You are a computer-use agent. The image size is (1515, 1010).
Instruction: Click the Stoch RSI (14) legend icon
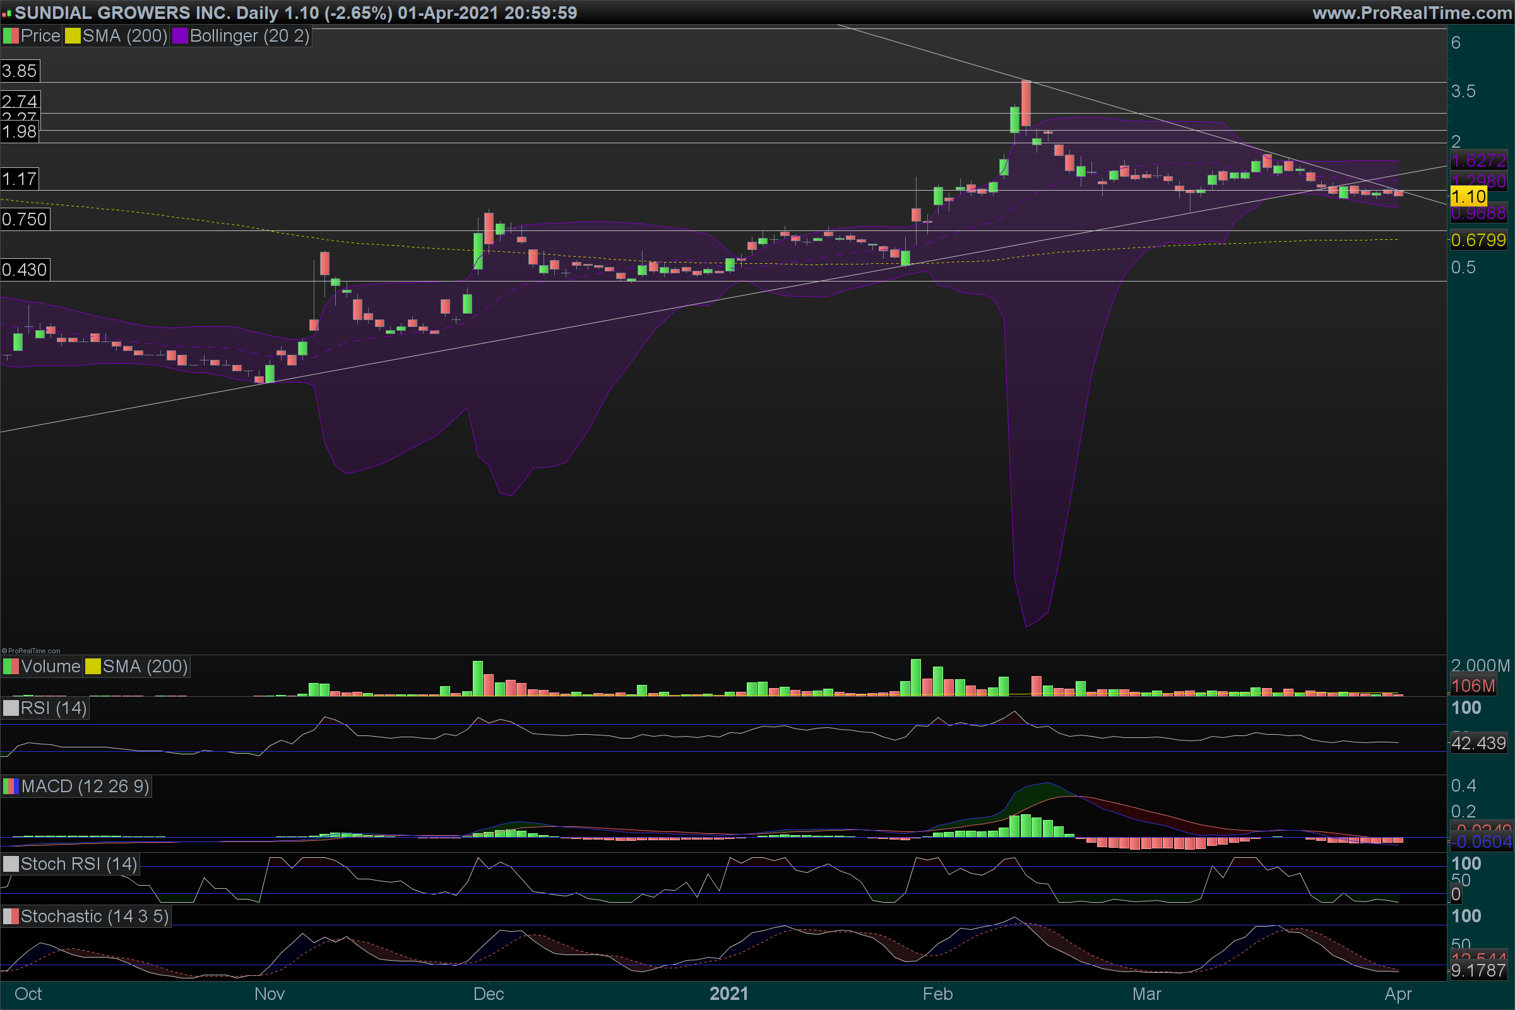[x=11, y=864]
